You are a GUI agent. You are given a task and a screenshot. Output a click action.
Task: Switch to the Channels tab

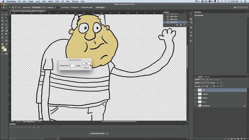click(x=207, y=77)
